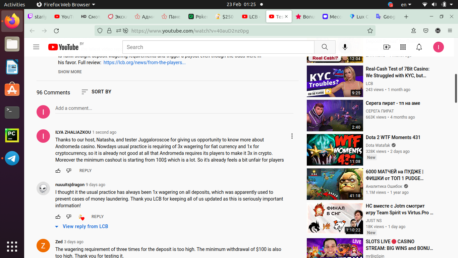This screenshot has height=258, width=458.
Task: Open the Firefox Web Browser app menu
Action: tap(66, 5)
